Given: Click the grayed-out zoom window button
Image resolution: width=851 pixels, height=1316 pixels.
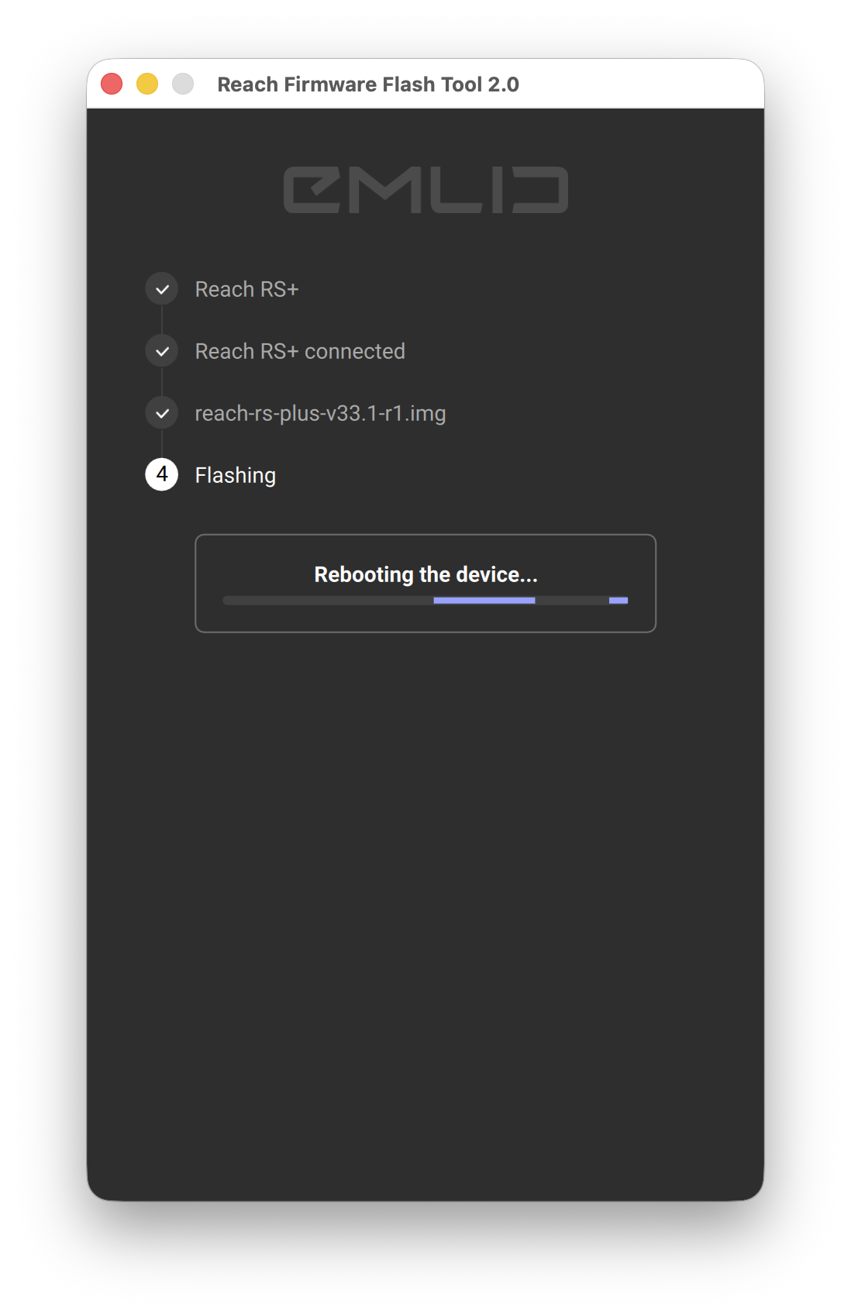Looking at the screenshot, I should [x=183, y=84].
